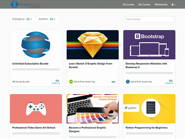Screen dimensions: 185x139
Task: Click 0% COMPLETE on Unlimited Subscription Bundle
Action: tap(56, 82)
